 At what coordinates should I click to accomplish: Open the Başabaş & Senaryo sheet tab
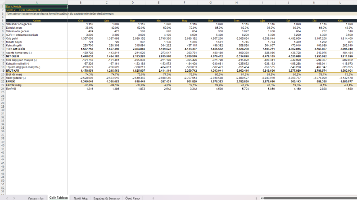pos(106,198)
